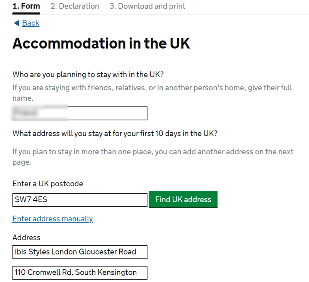Switch to the 2. Declaration step
This screenshot has width=309, height=282.
[75, 6]
